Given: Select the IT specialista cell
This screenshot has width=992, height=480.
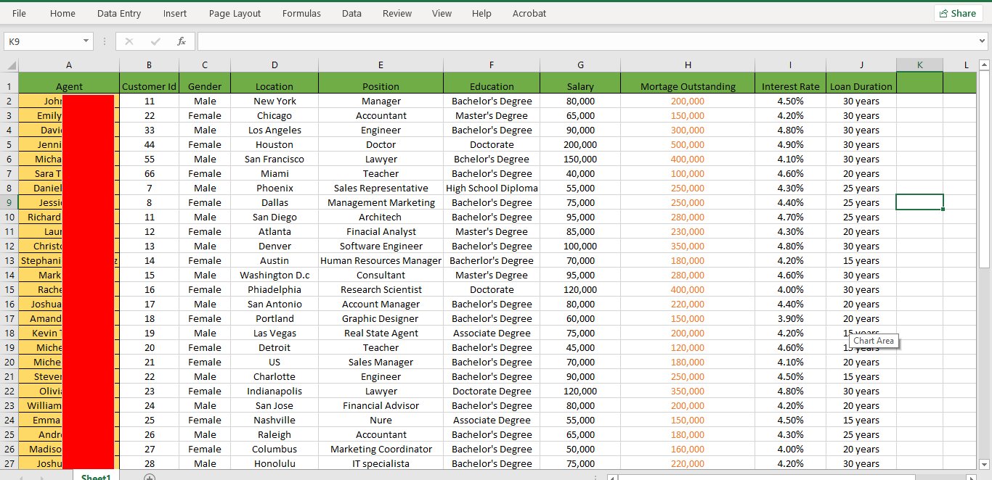Looking at the screenshot, I should (x=381, y=463).
